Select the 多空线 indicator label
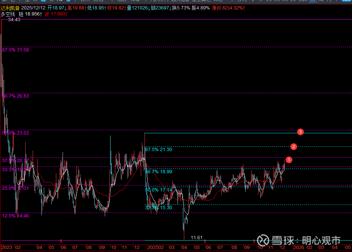 [8, 14]
